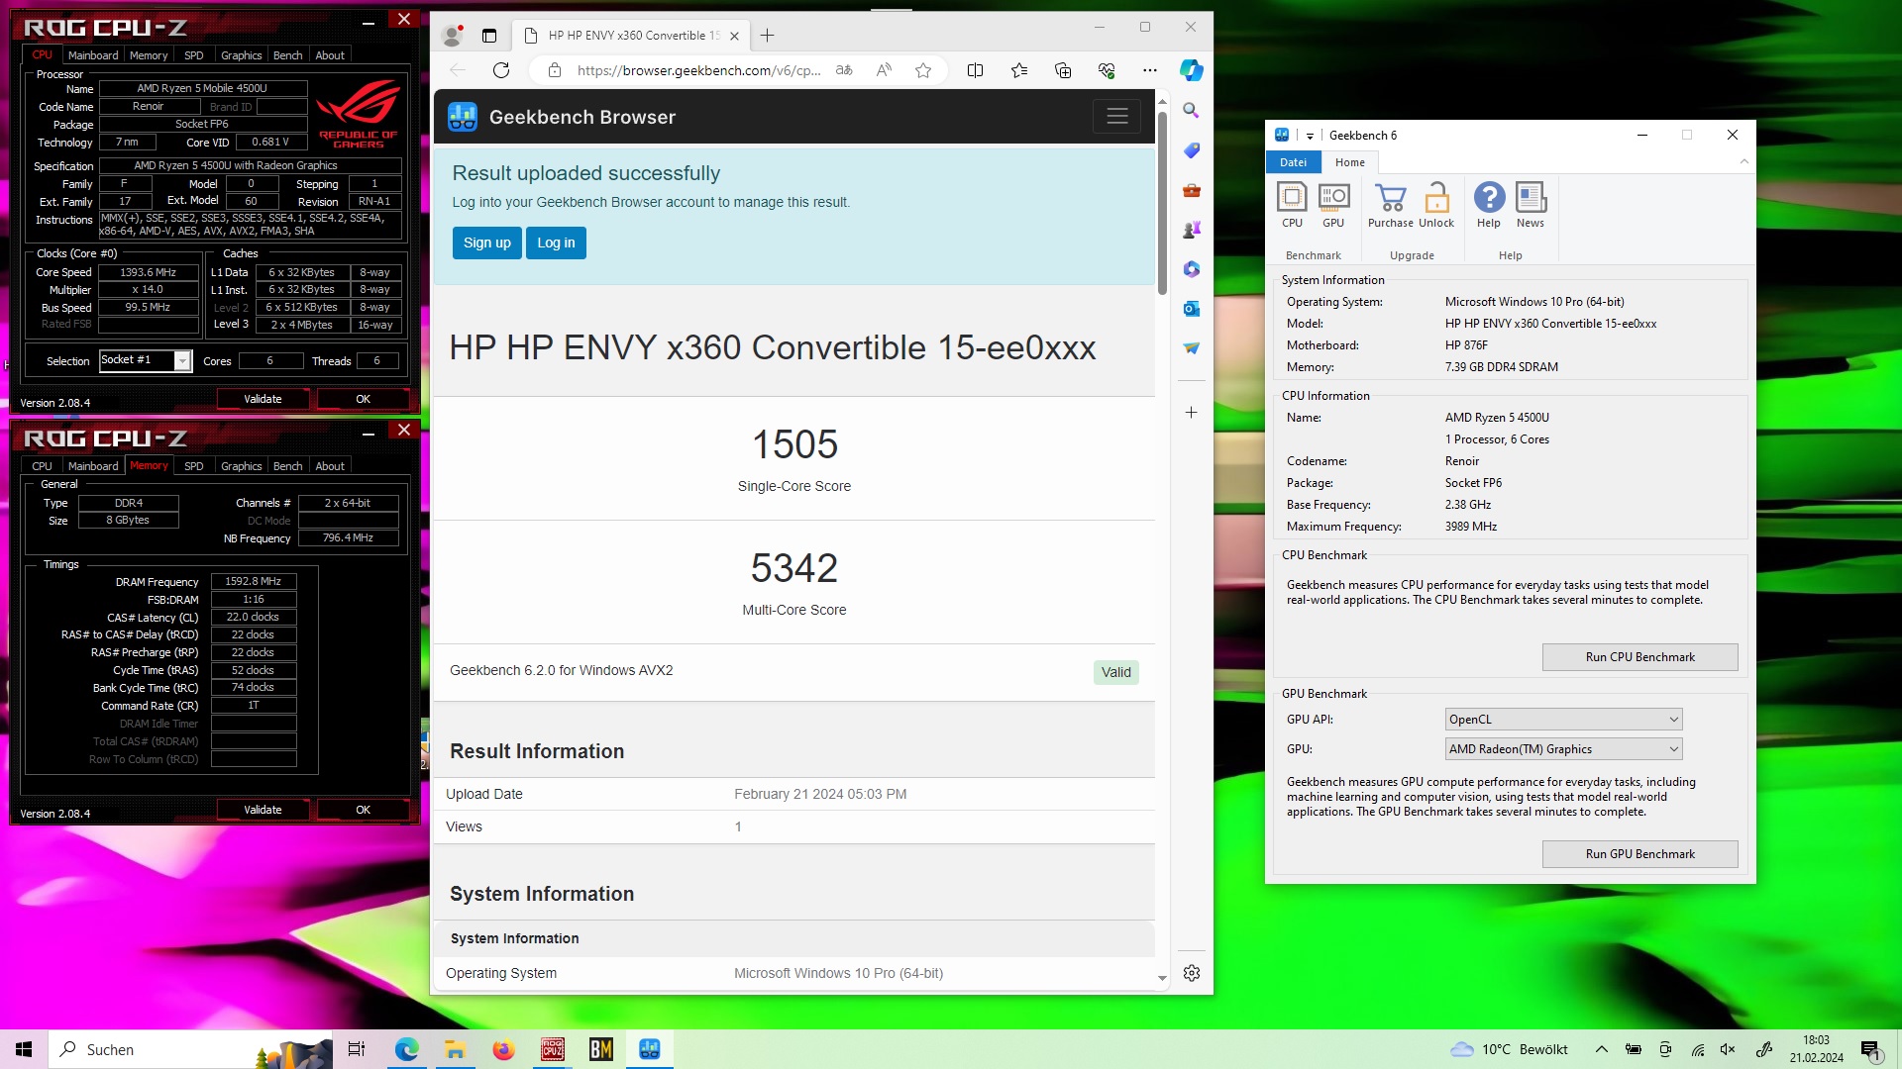The image size is (1902, 1069).
Task: Open the News icon in Geekbench 6
Action: [1531, 205]
